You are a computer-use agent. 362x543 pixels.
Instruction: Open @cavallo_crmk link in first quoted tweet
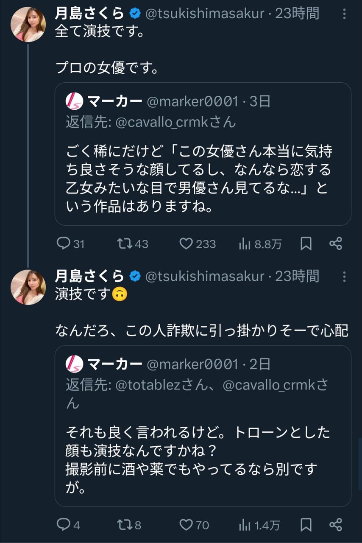165,123
